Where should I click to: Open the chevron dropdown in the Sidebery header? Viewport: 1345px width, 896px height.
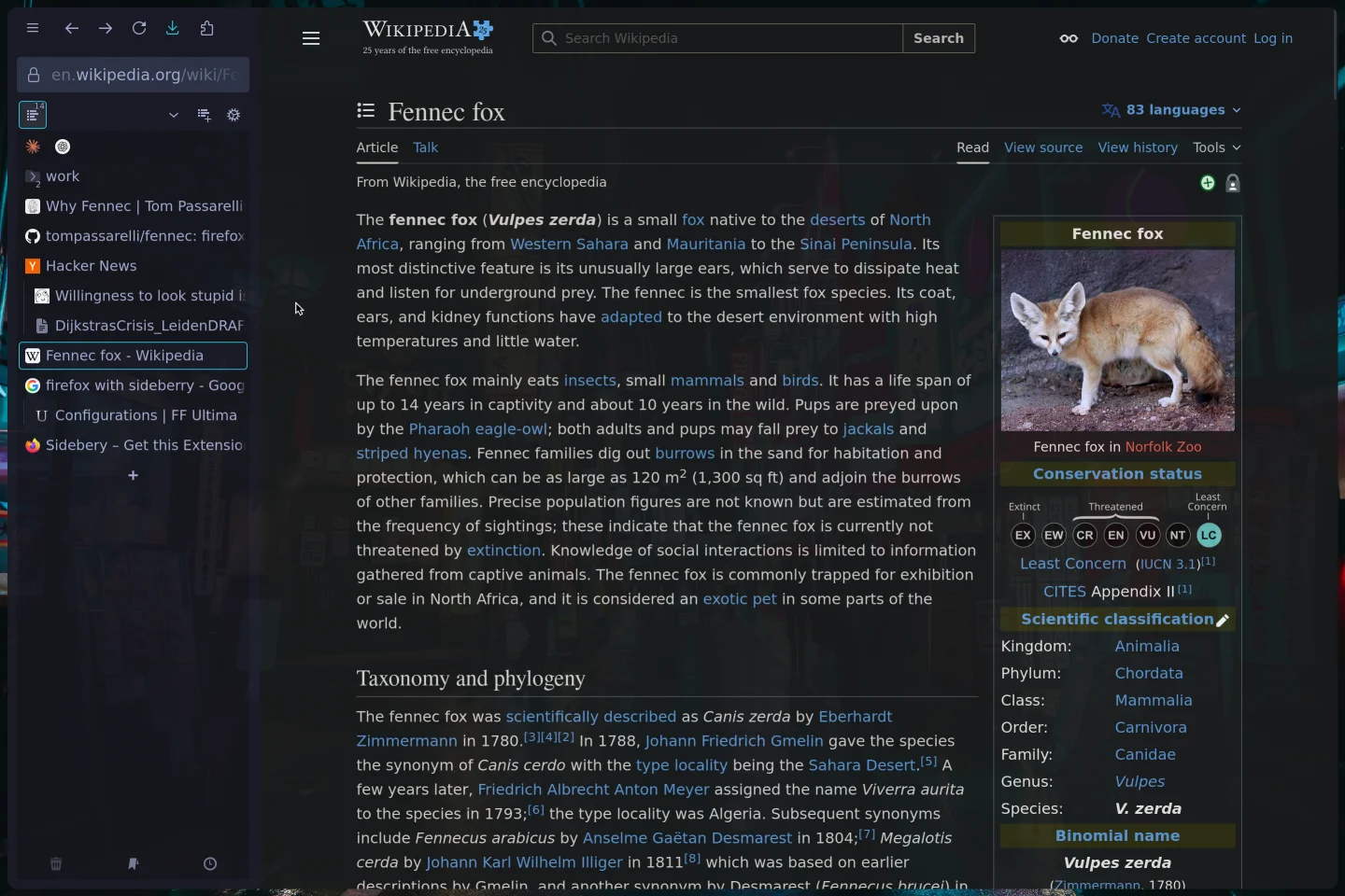(x=173, y=116)
